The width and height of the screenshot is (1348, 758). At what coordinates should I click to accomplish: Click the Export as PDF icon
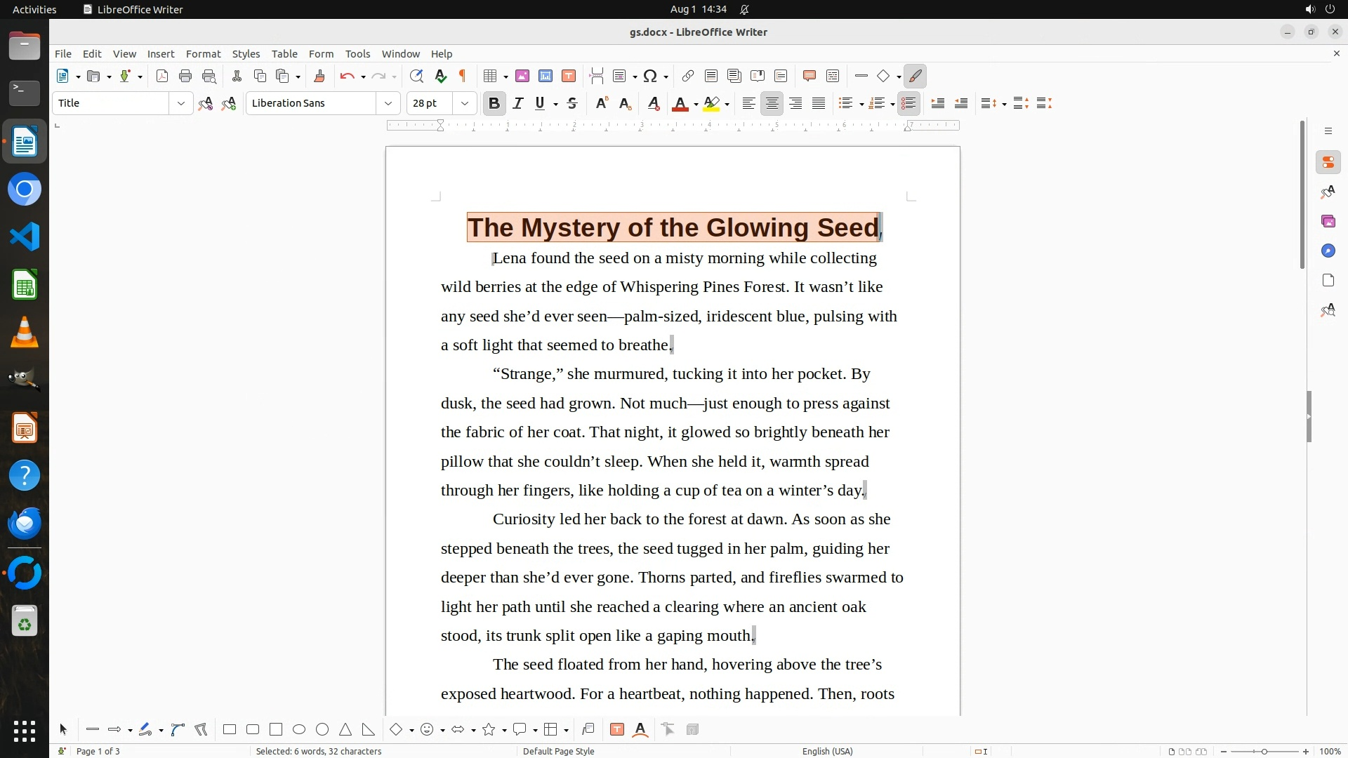point(162,77)
